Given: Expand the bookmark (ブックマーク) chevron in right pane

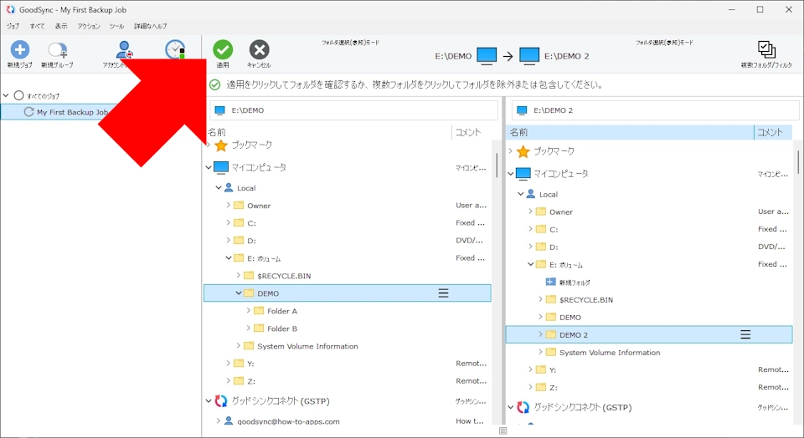Looking at the screenshot, I should (x=510, y=151).
